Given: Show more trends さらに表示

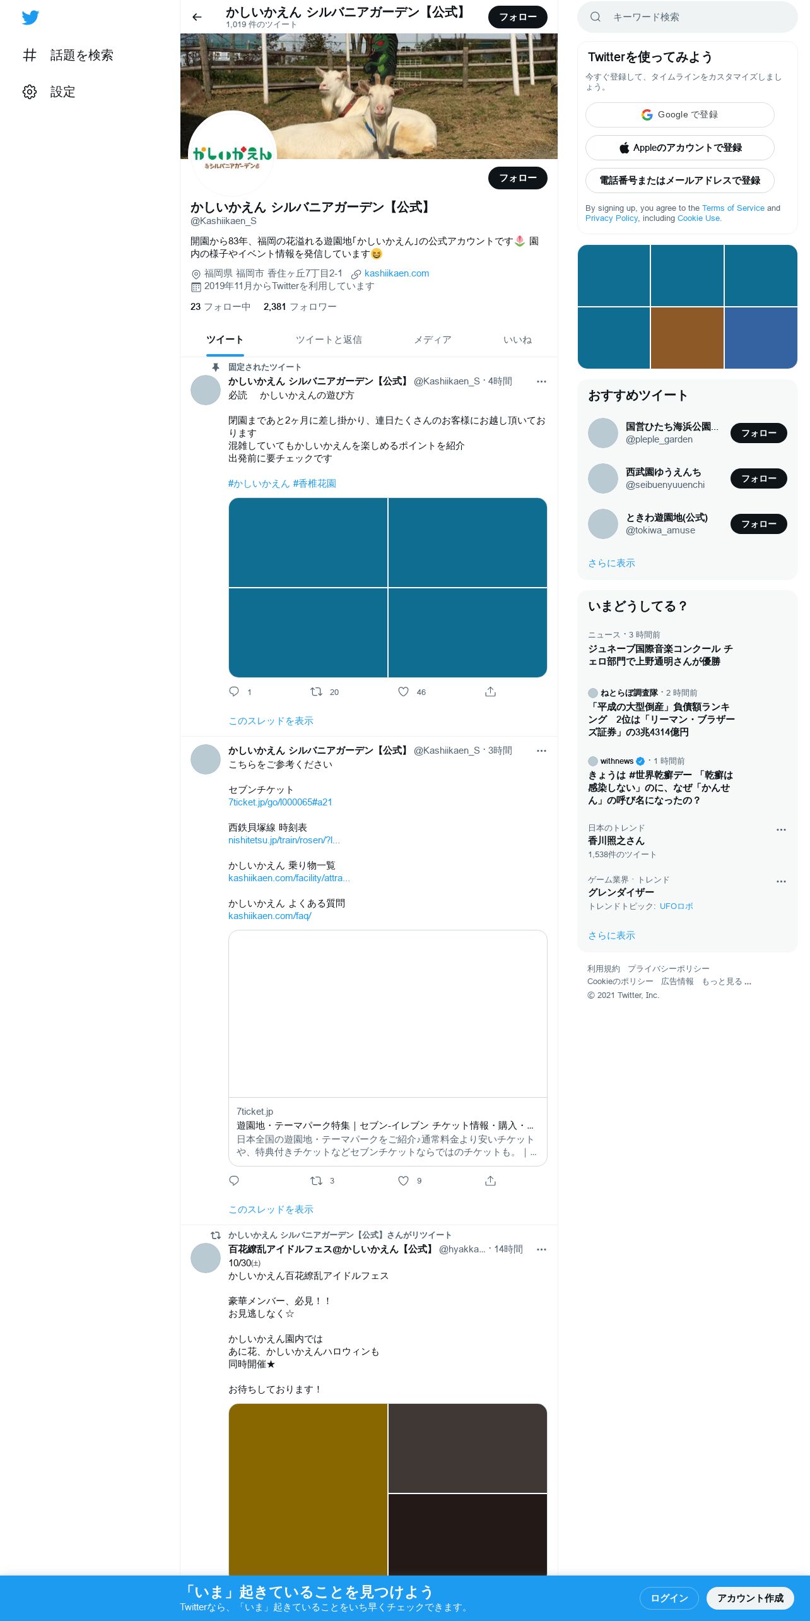Looking at the screenshot, I should 611,935.
